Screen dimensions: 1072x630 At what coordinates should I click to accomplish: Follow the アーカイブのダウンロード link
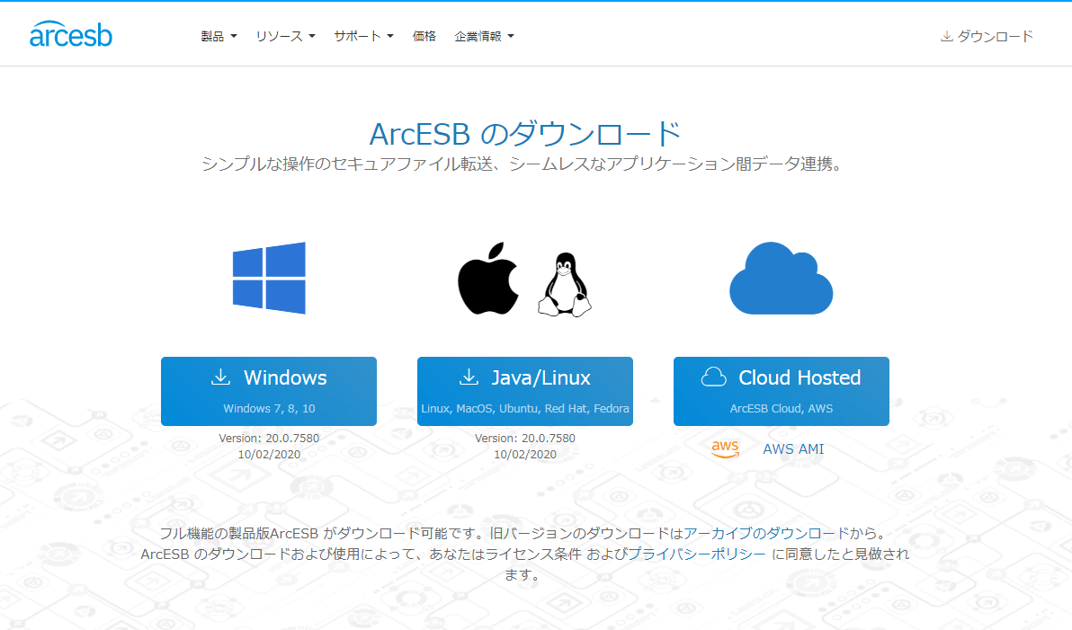(766, 534)
